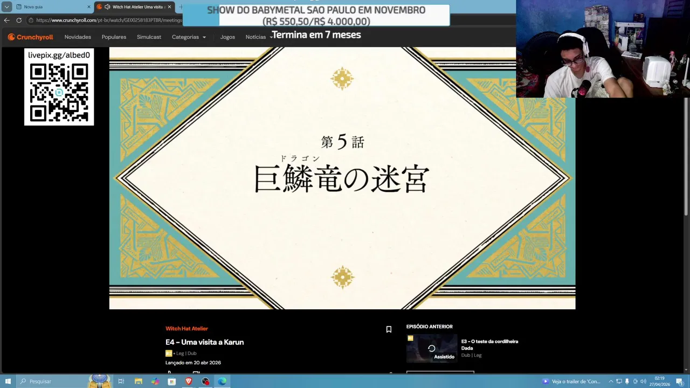Viewport: 690px width, 388px height.
Task: Open Task View from taskbar
Action: click(x=121, y=381)
